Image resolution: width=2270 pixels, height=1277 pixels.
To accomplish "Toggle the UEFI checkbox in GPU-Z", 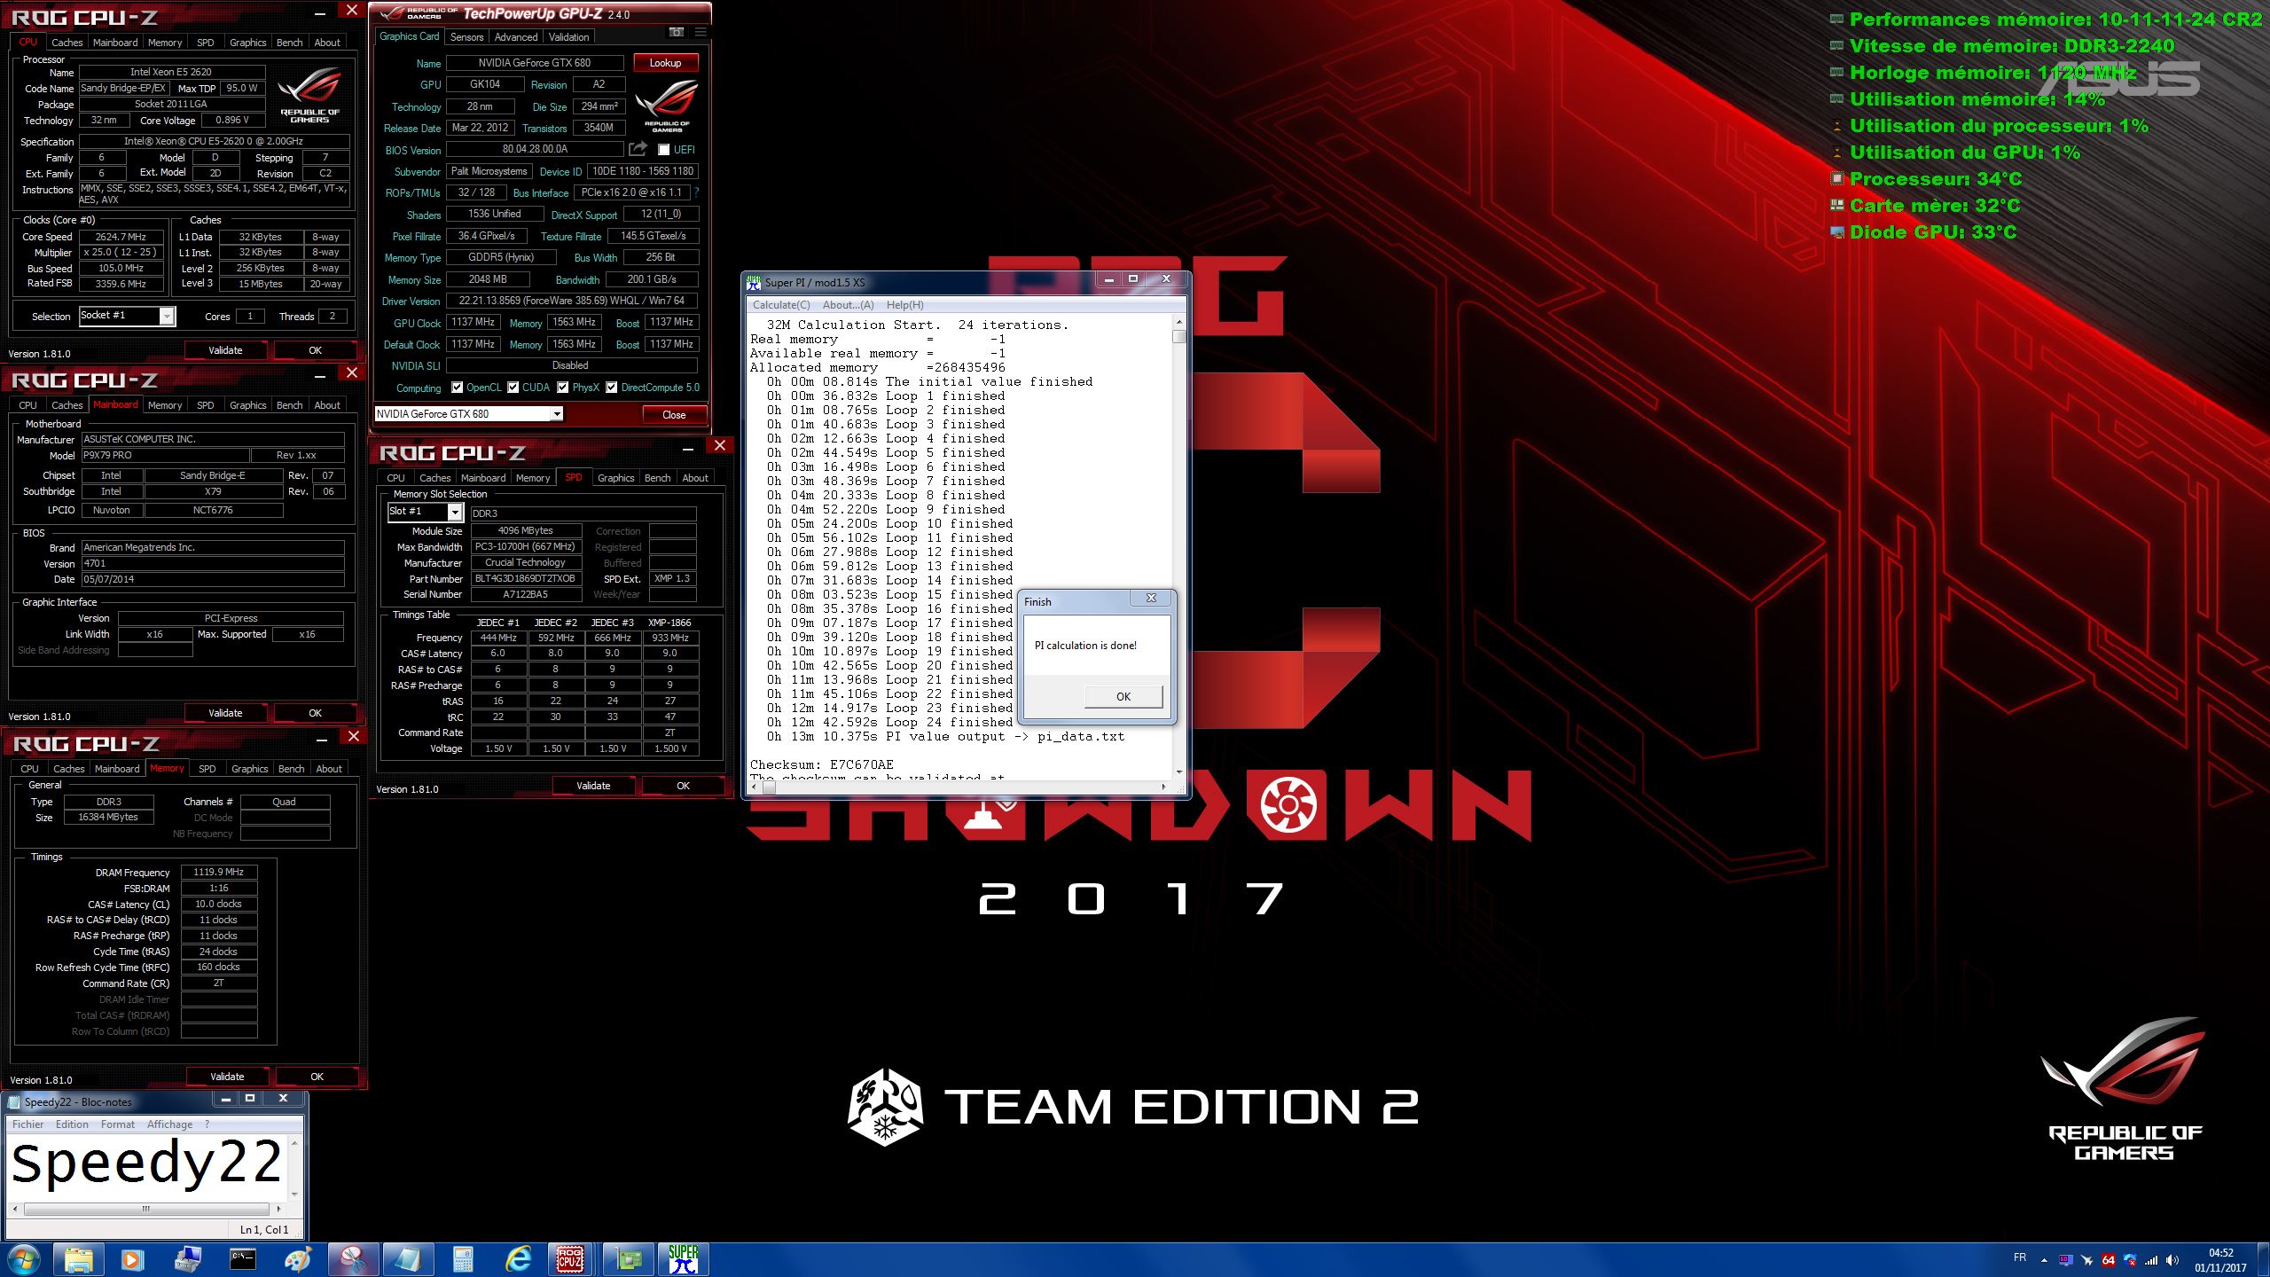I will (663, 150).
